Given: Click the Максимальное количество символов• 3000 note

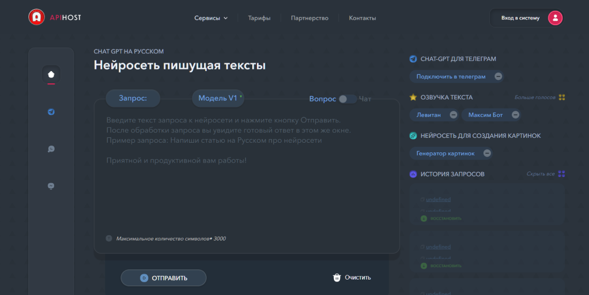Looking at the screenshot, I should coord(171,238).
